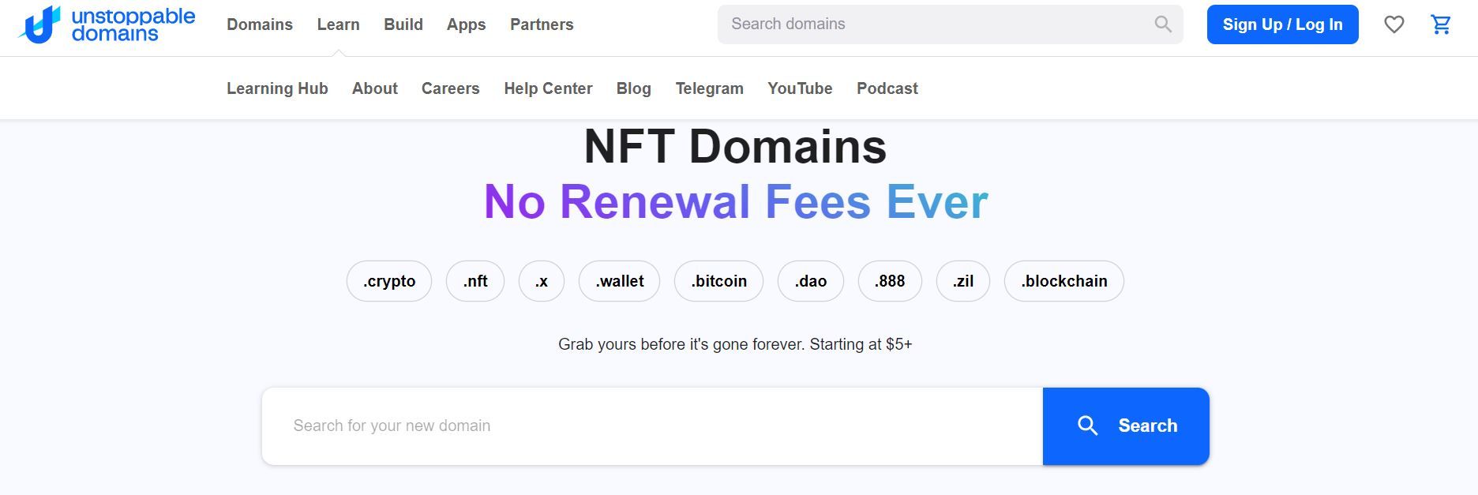Open the About page link
The width and height of the screenshot is (1478, 495).
pyautogui.click(x=375, y=88)
